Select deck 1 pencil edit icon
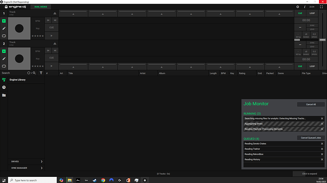327x183 pixels. point(4,28)
